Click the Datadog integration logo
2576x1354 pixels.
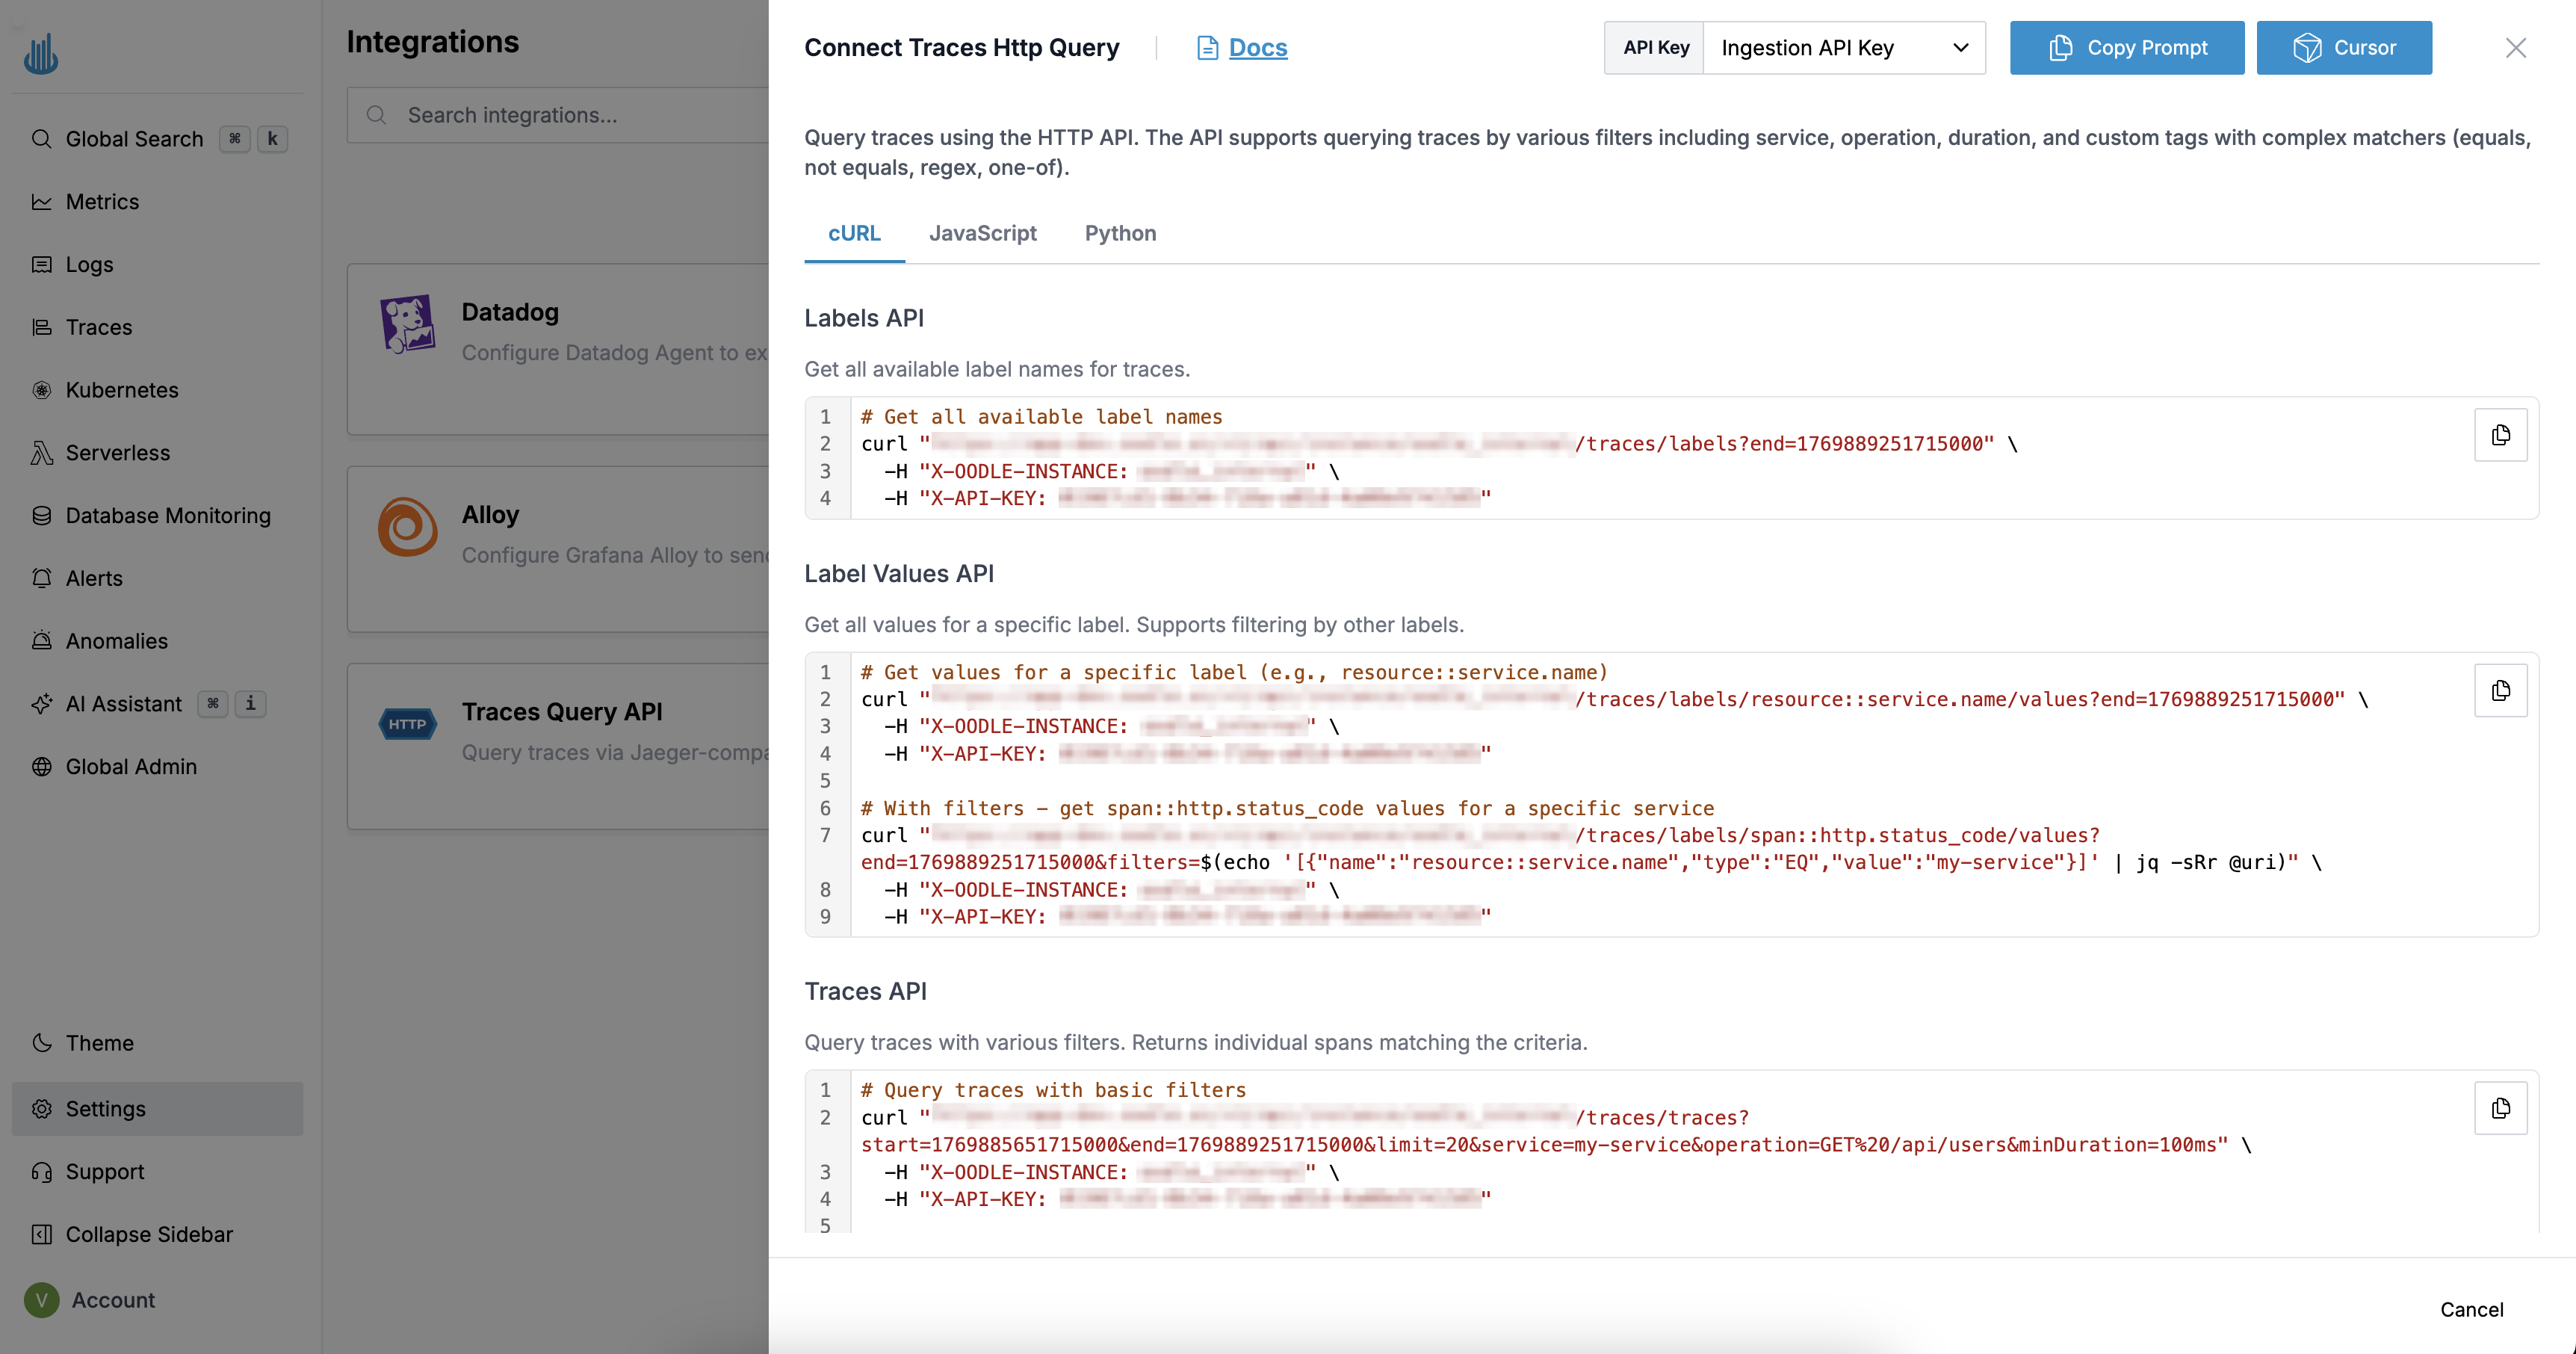pyautogui.click(x=407, y=323)
